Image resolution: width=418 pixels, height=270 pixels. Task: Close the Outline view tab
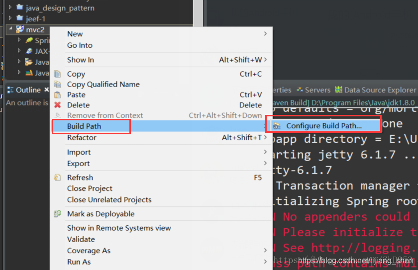click(x=46, y=90)
